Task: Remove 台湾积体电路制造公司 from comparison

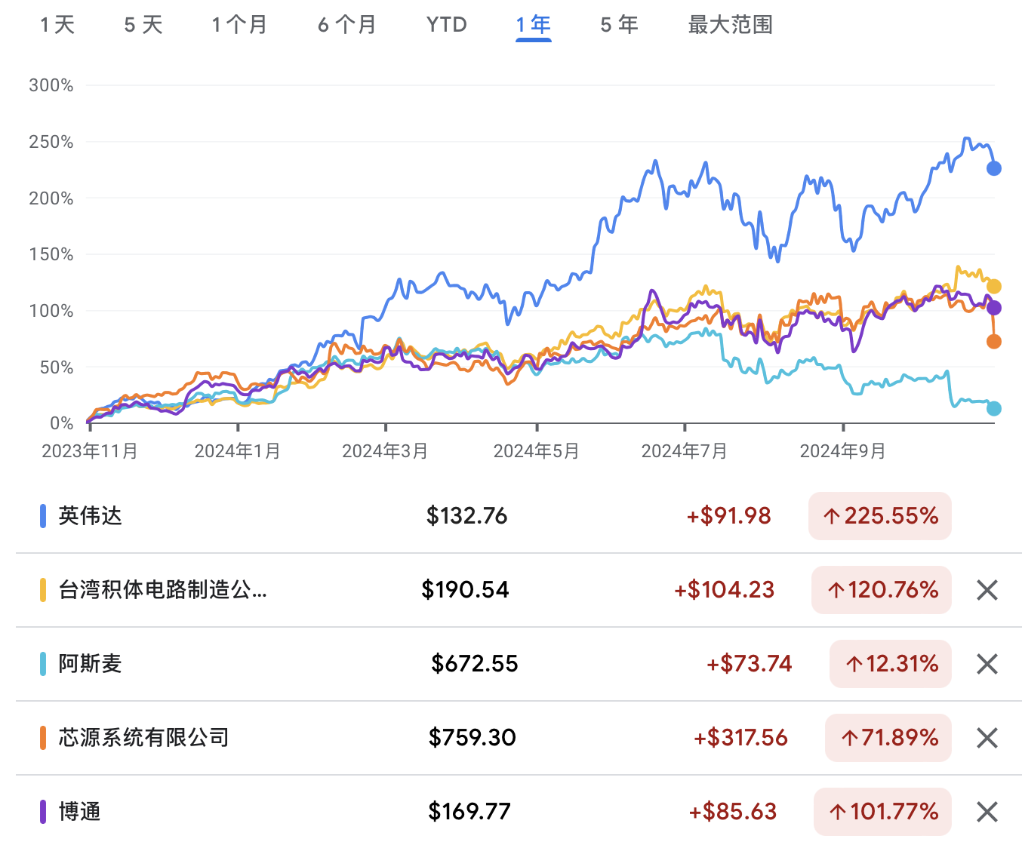Action: (987, 590)
